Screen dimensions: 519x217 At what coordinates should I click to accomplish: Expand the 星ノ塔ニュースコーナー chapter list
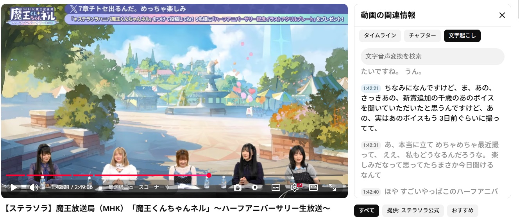(139, 187)
